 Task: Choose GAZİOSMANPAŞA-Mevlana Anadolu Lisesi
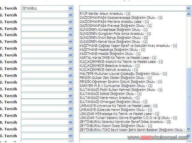pos(114,22)
